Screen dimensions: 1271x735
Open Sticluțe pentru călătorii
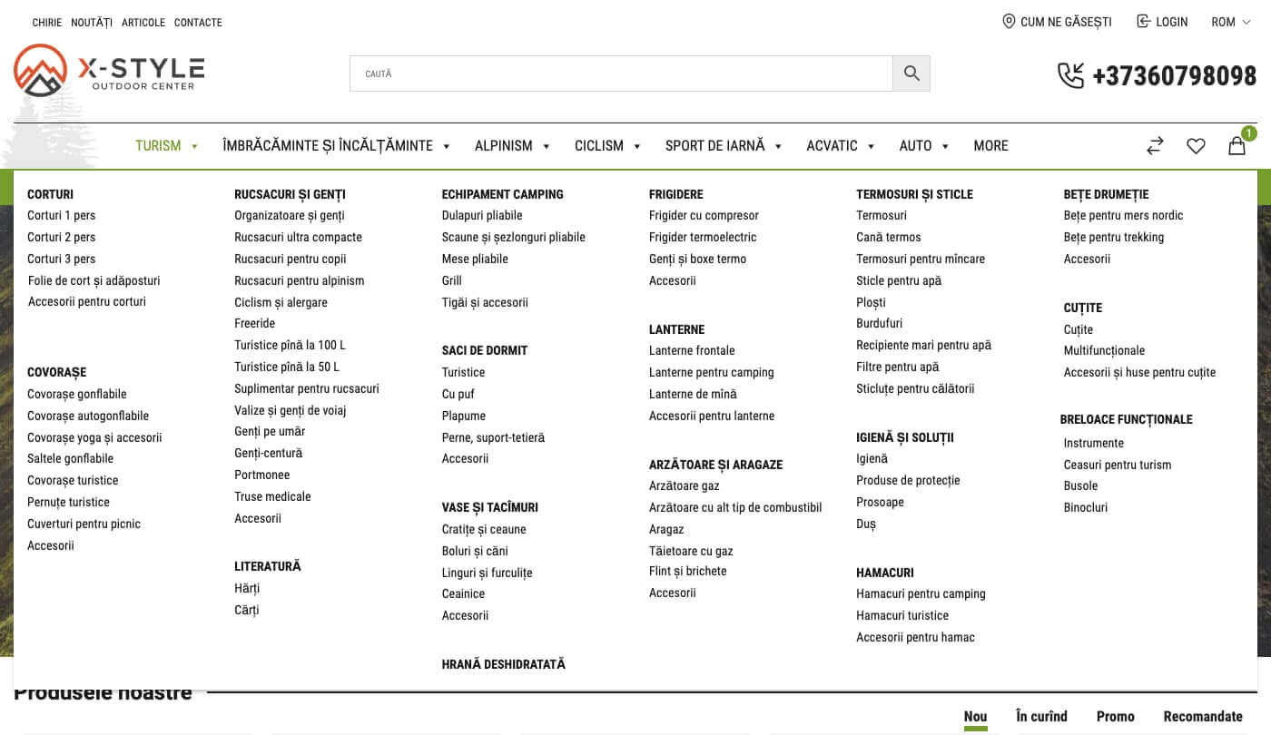click(915, 388)
